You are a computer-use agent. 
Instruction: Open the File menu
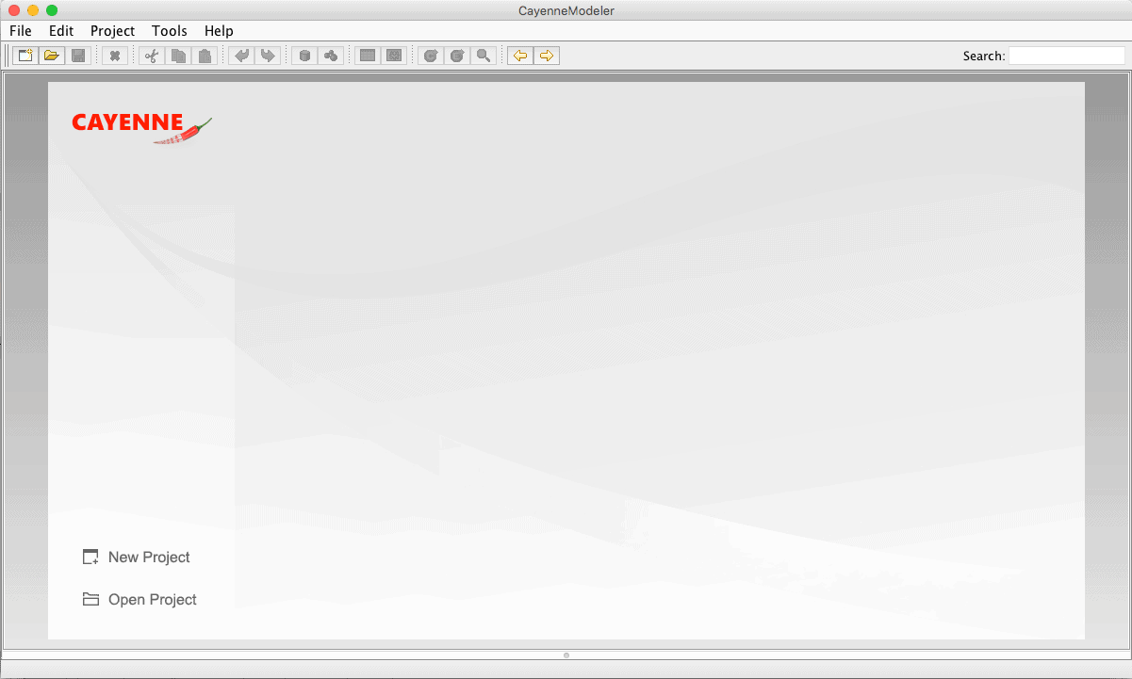coord(21,31)
